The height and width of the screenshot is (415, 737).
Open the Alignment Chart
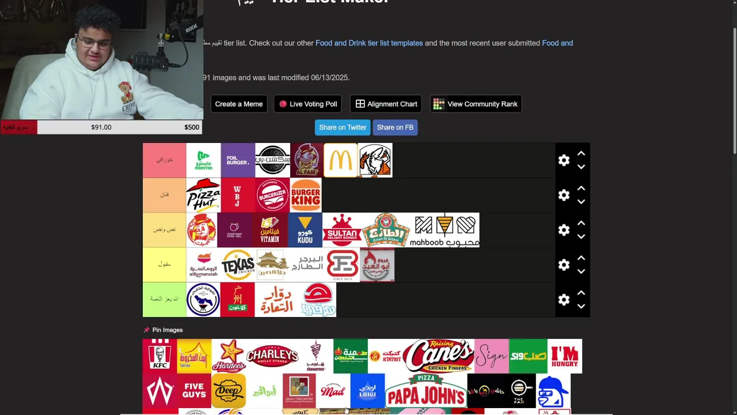pos(386,104)
